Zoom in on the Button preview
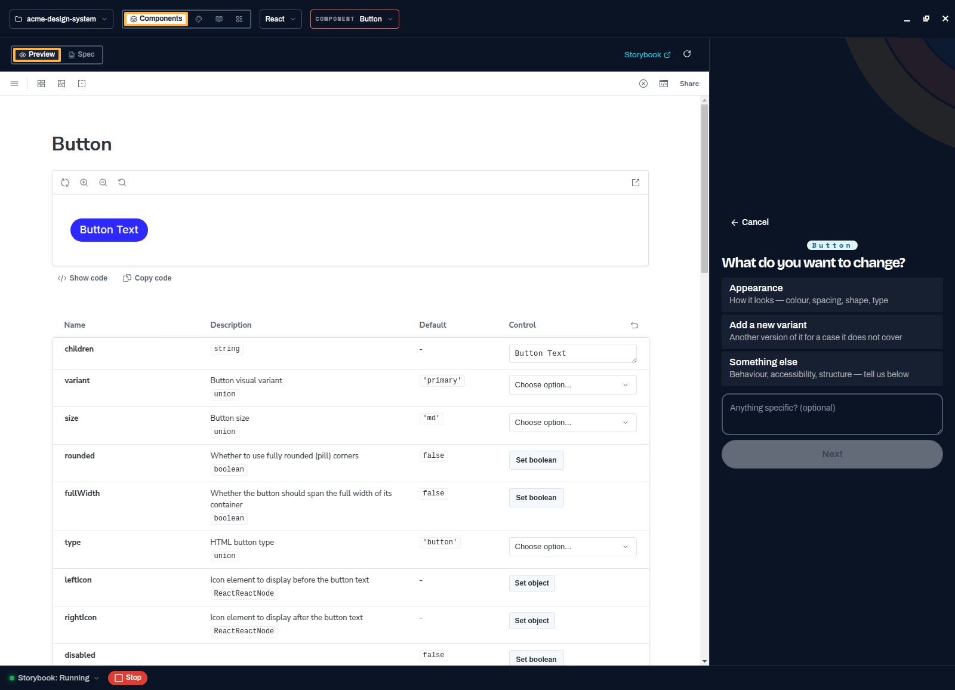This screenshot has width=955, height=690. tap(84, 183)
